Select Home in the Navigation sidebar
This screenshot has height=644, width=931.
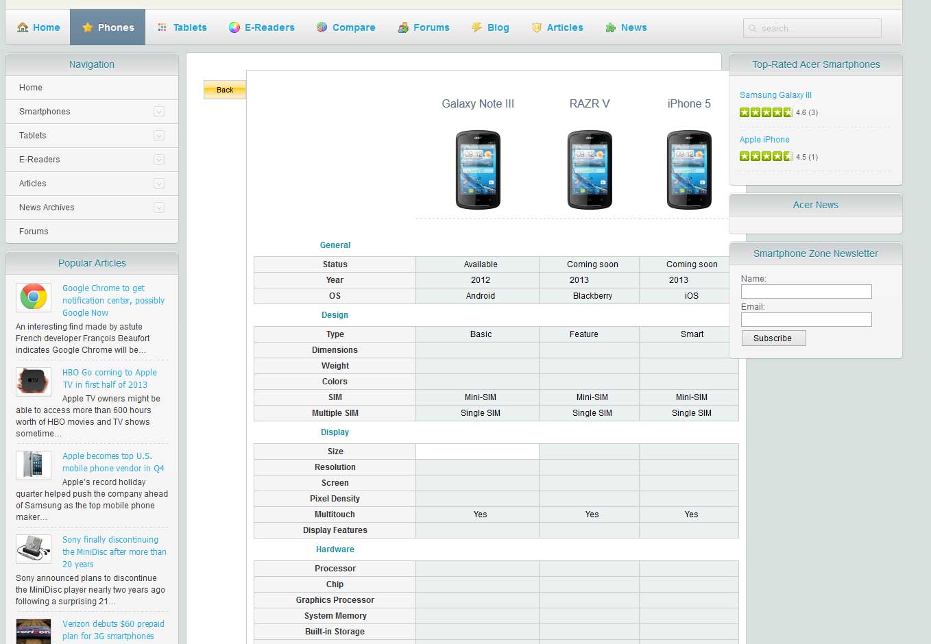point(92,88)
